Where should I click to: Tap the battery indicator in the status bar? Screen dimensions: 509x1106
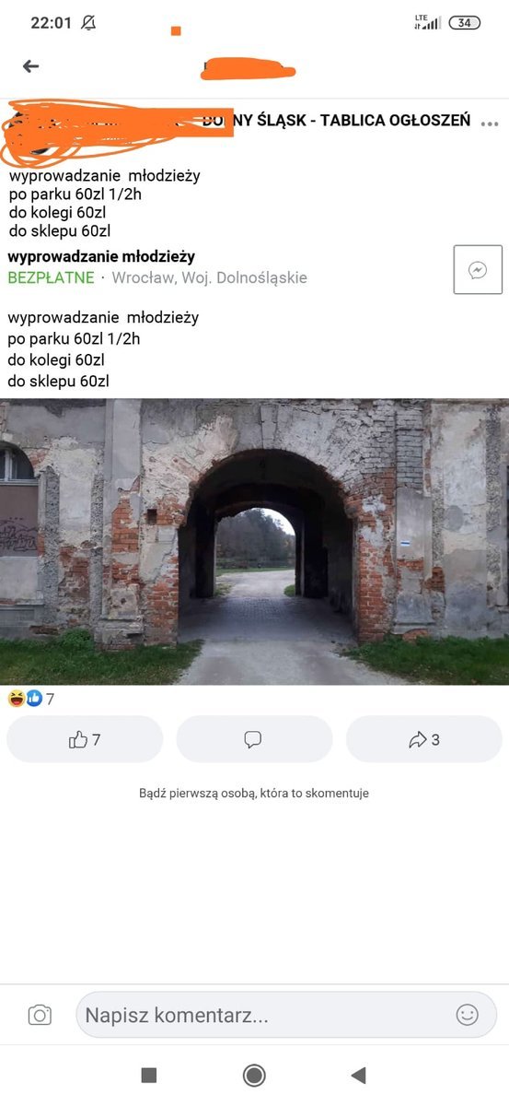465,23
